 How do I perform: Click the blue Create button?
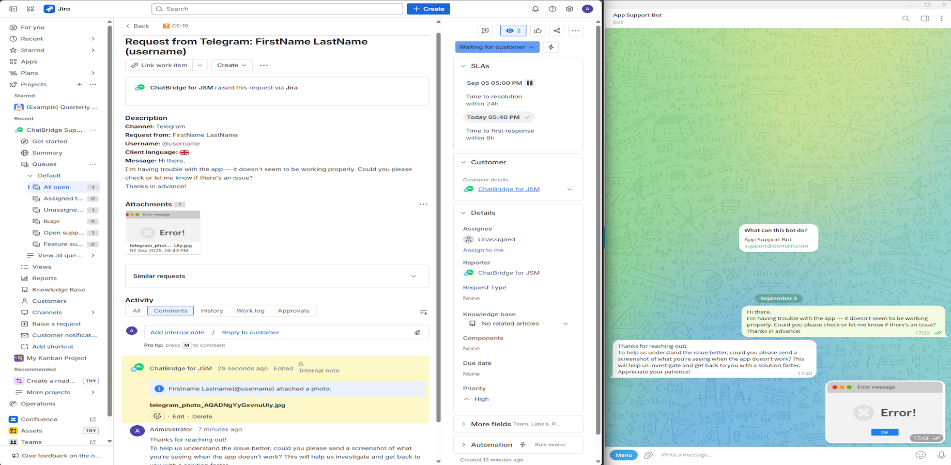click(x=428, y=9)
